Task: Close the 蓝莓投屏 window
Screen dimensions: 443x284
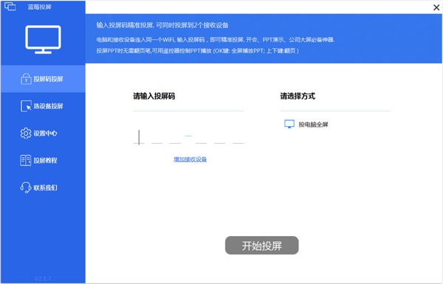Action: pyautogui.click(x=436, y=7)
